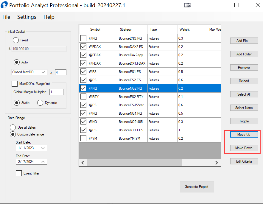Viewport: 263px width, 204px height.
Task: Expand the End Date picker
Action: (x=43, y=162)
